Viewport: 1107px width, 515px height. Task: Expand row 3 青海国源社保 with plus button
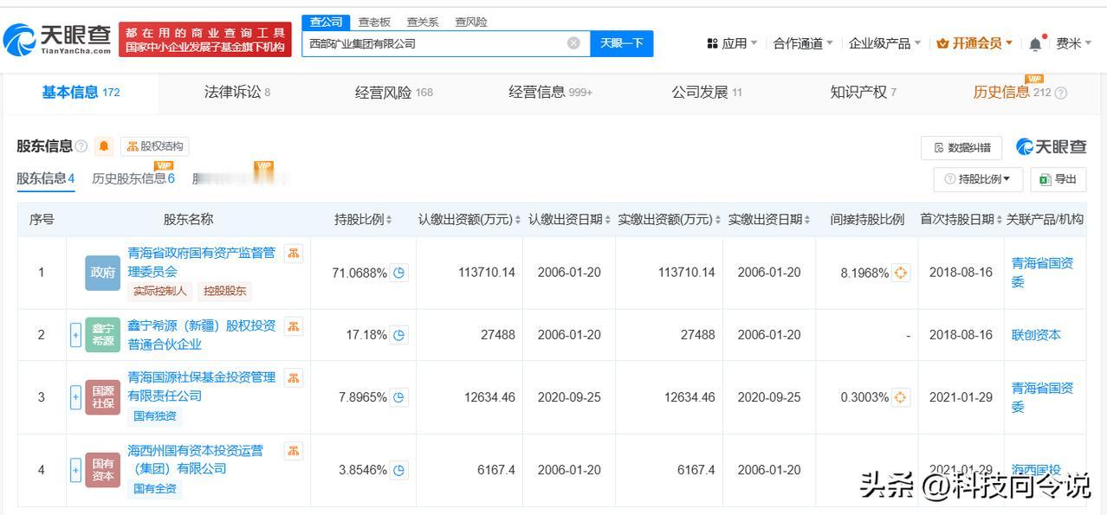(75, 397)
